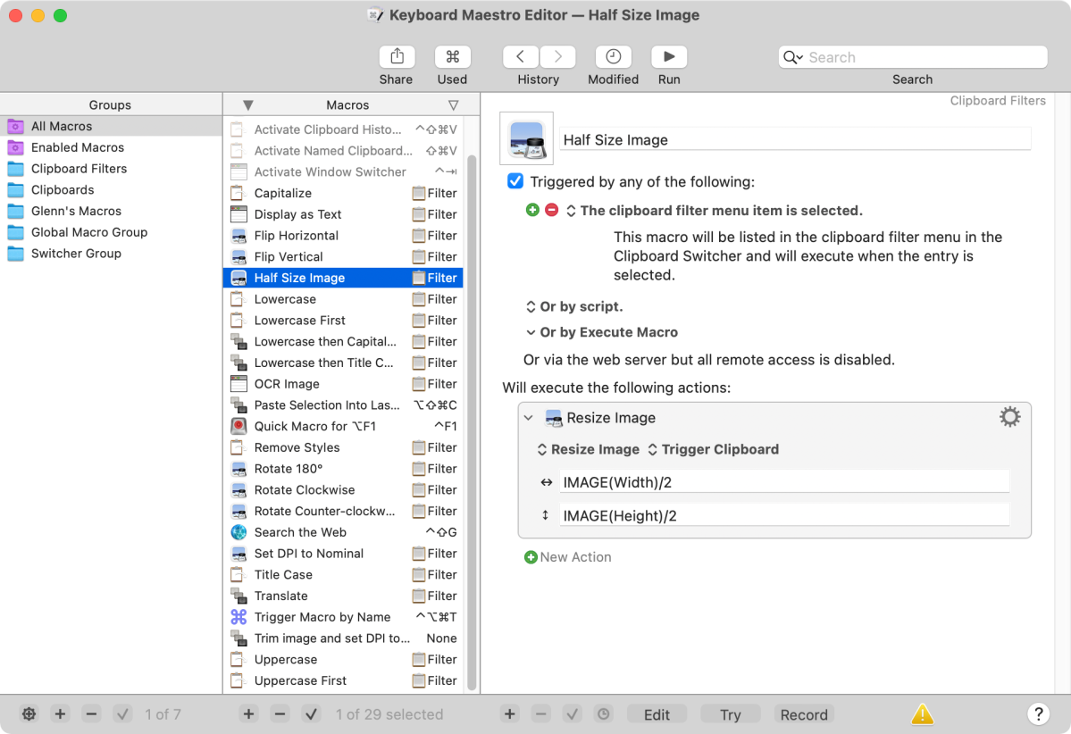Add a new trigger with the green plus

(x=532, y=211)
